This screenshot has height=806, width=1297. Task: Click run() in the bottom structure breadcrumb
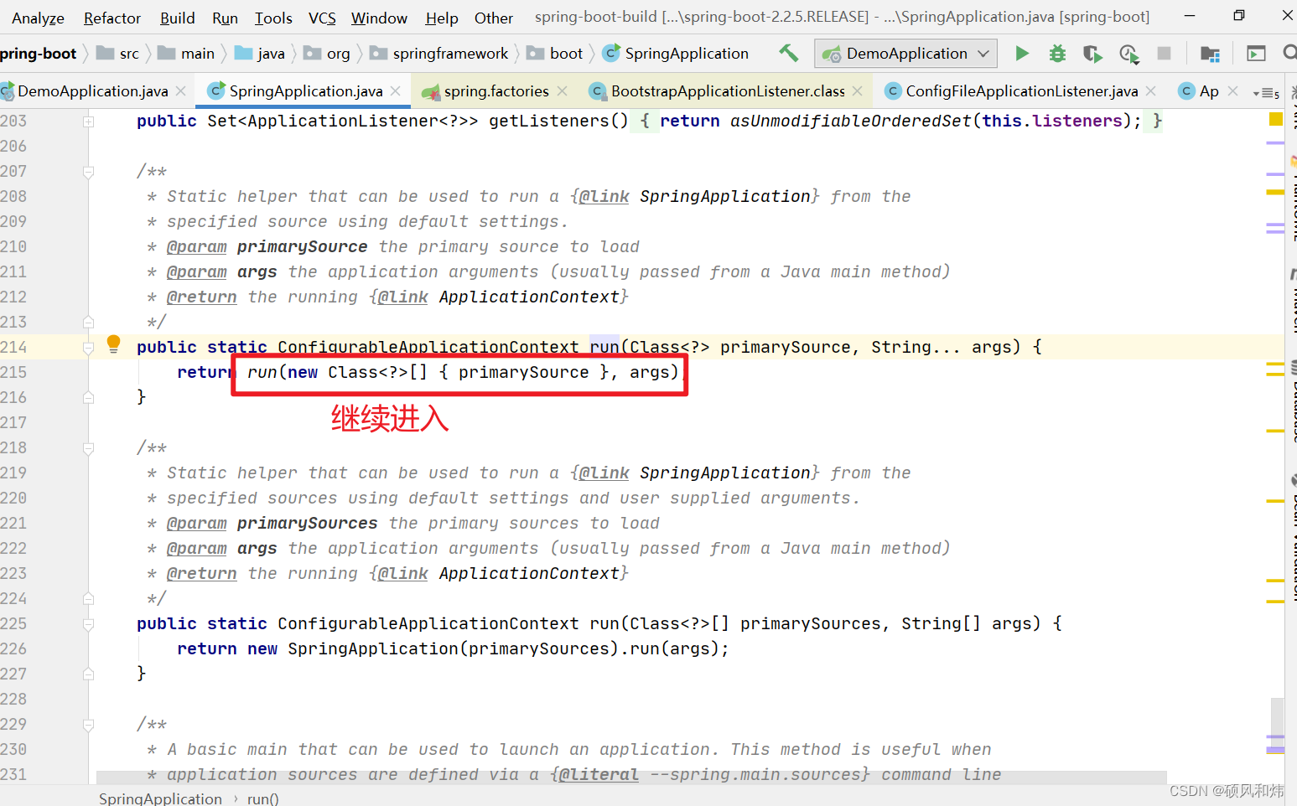[x=262, y=798]
